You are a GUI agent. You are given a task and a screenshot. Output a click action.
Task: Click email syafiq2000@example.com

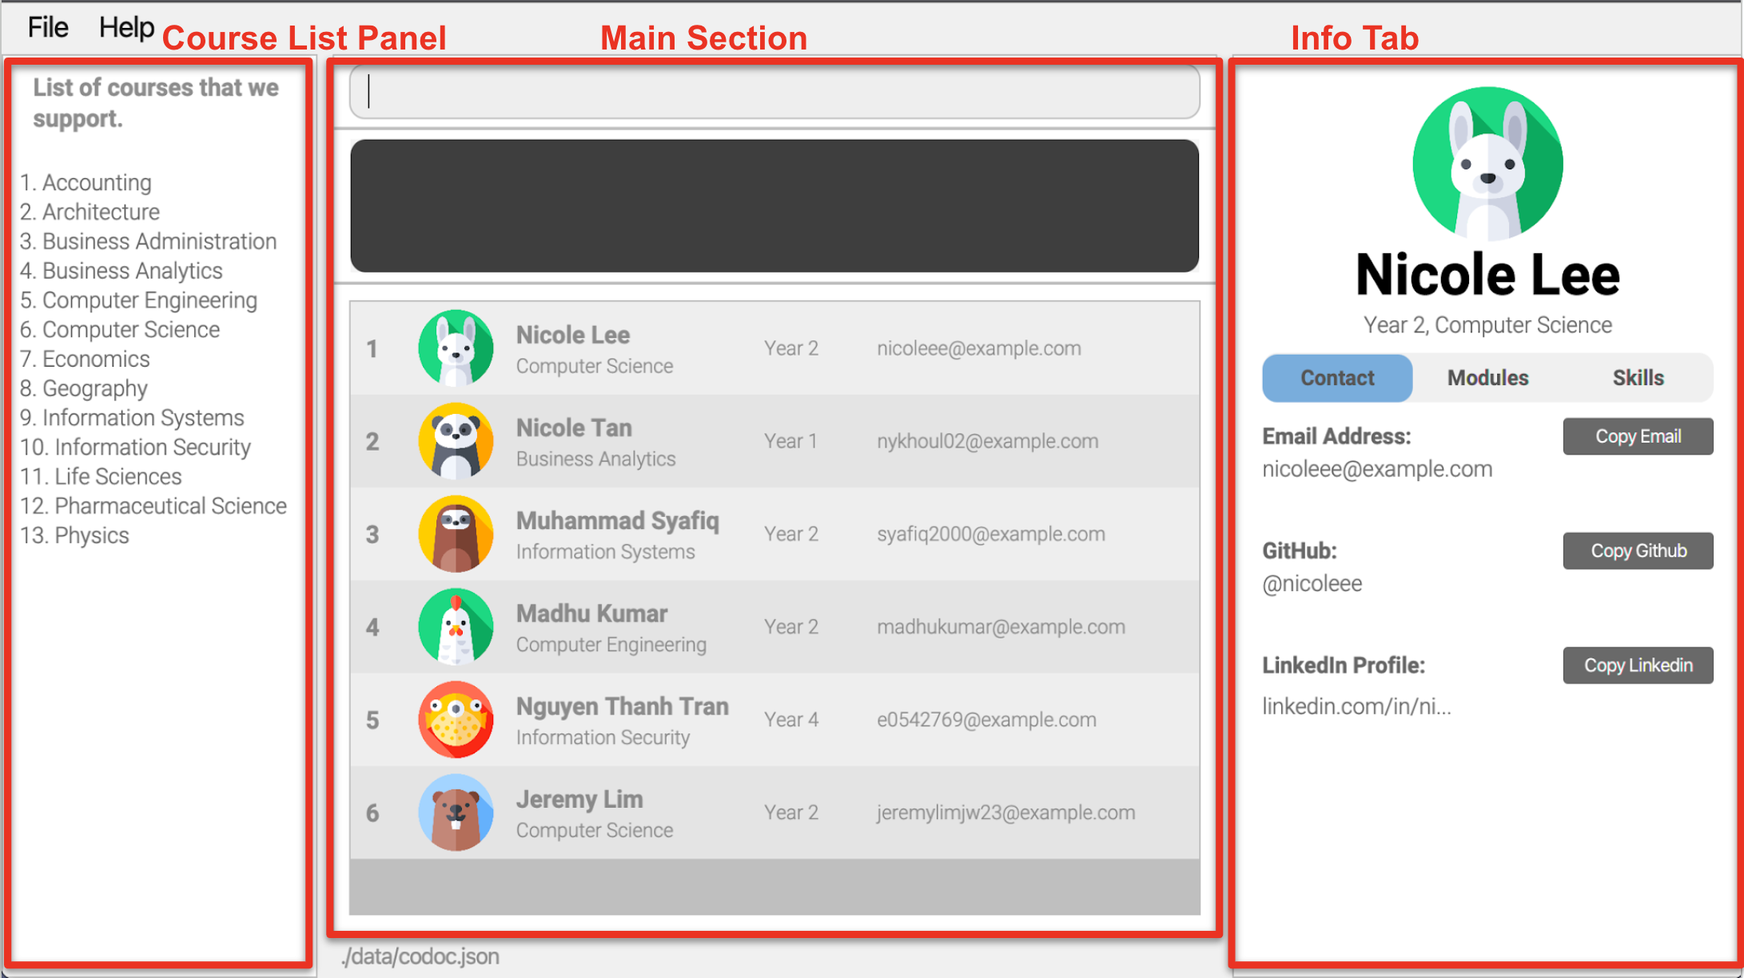click(991, 534)
